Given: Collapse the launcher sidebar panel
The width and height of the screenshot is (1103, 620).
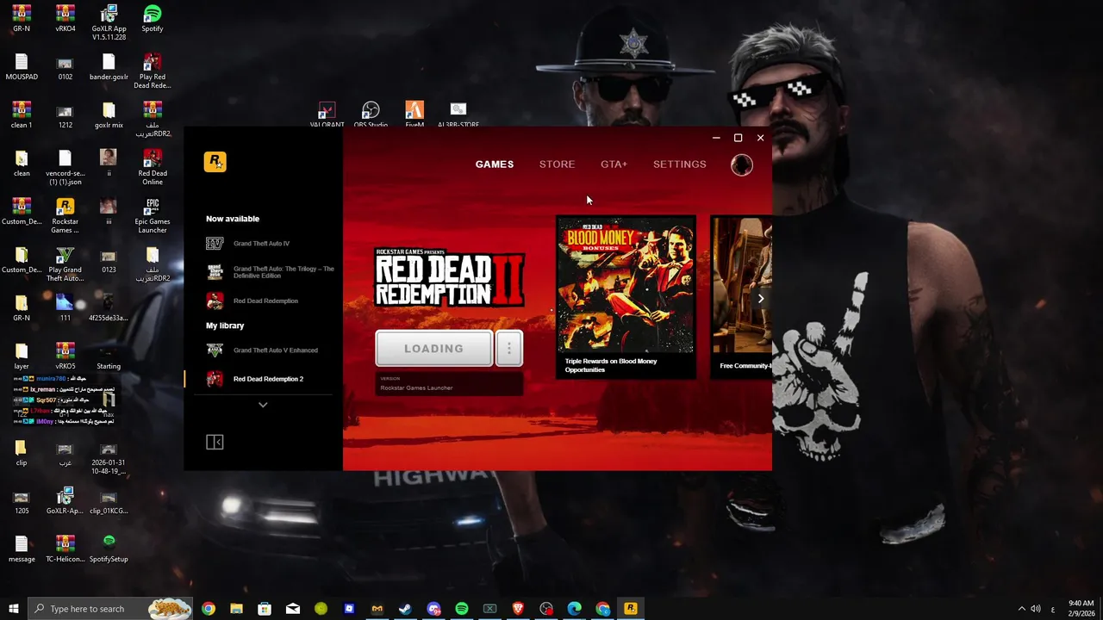Looking at the screenshot, I should tap(215, 442).
